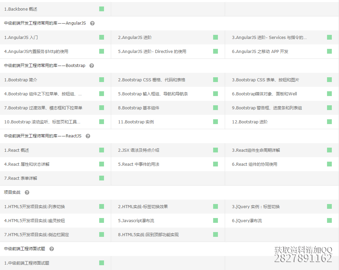This screenshot has height=270, width=339.
Task: Click green square for 3.jQuery 实例：标签切换
Action: [x=329, y=206]
